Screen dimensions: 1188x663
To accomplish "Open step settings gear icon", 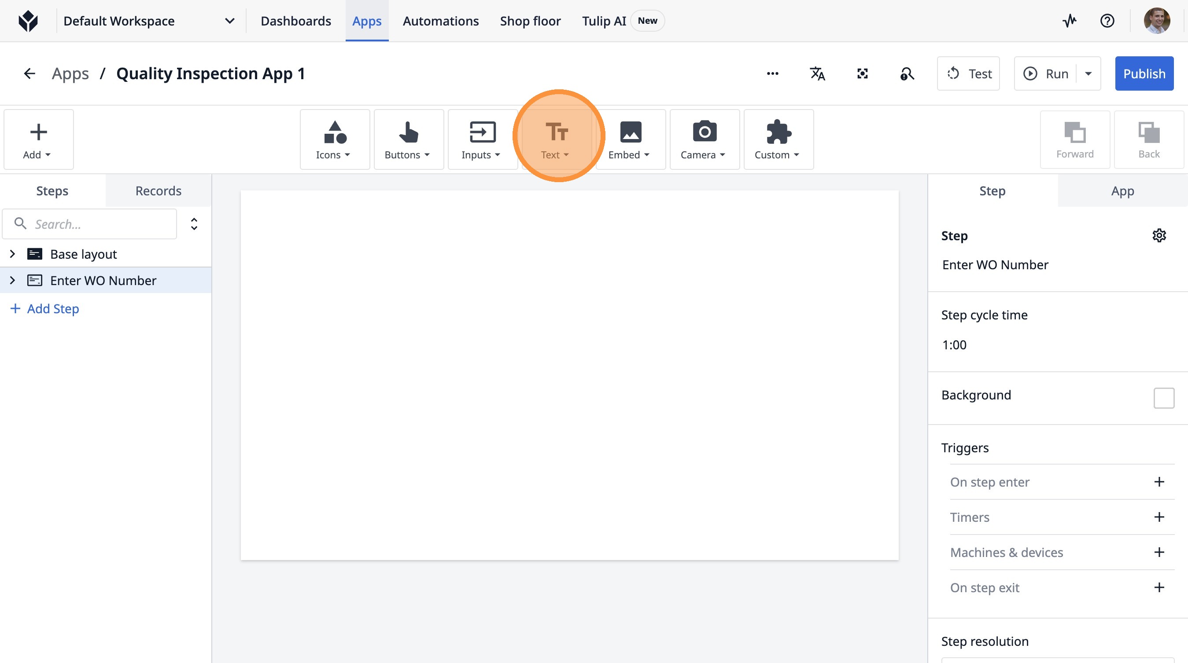I will [x=1159, y=235].
